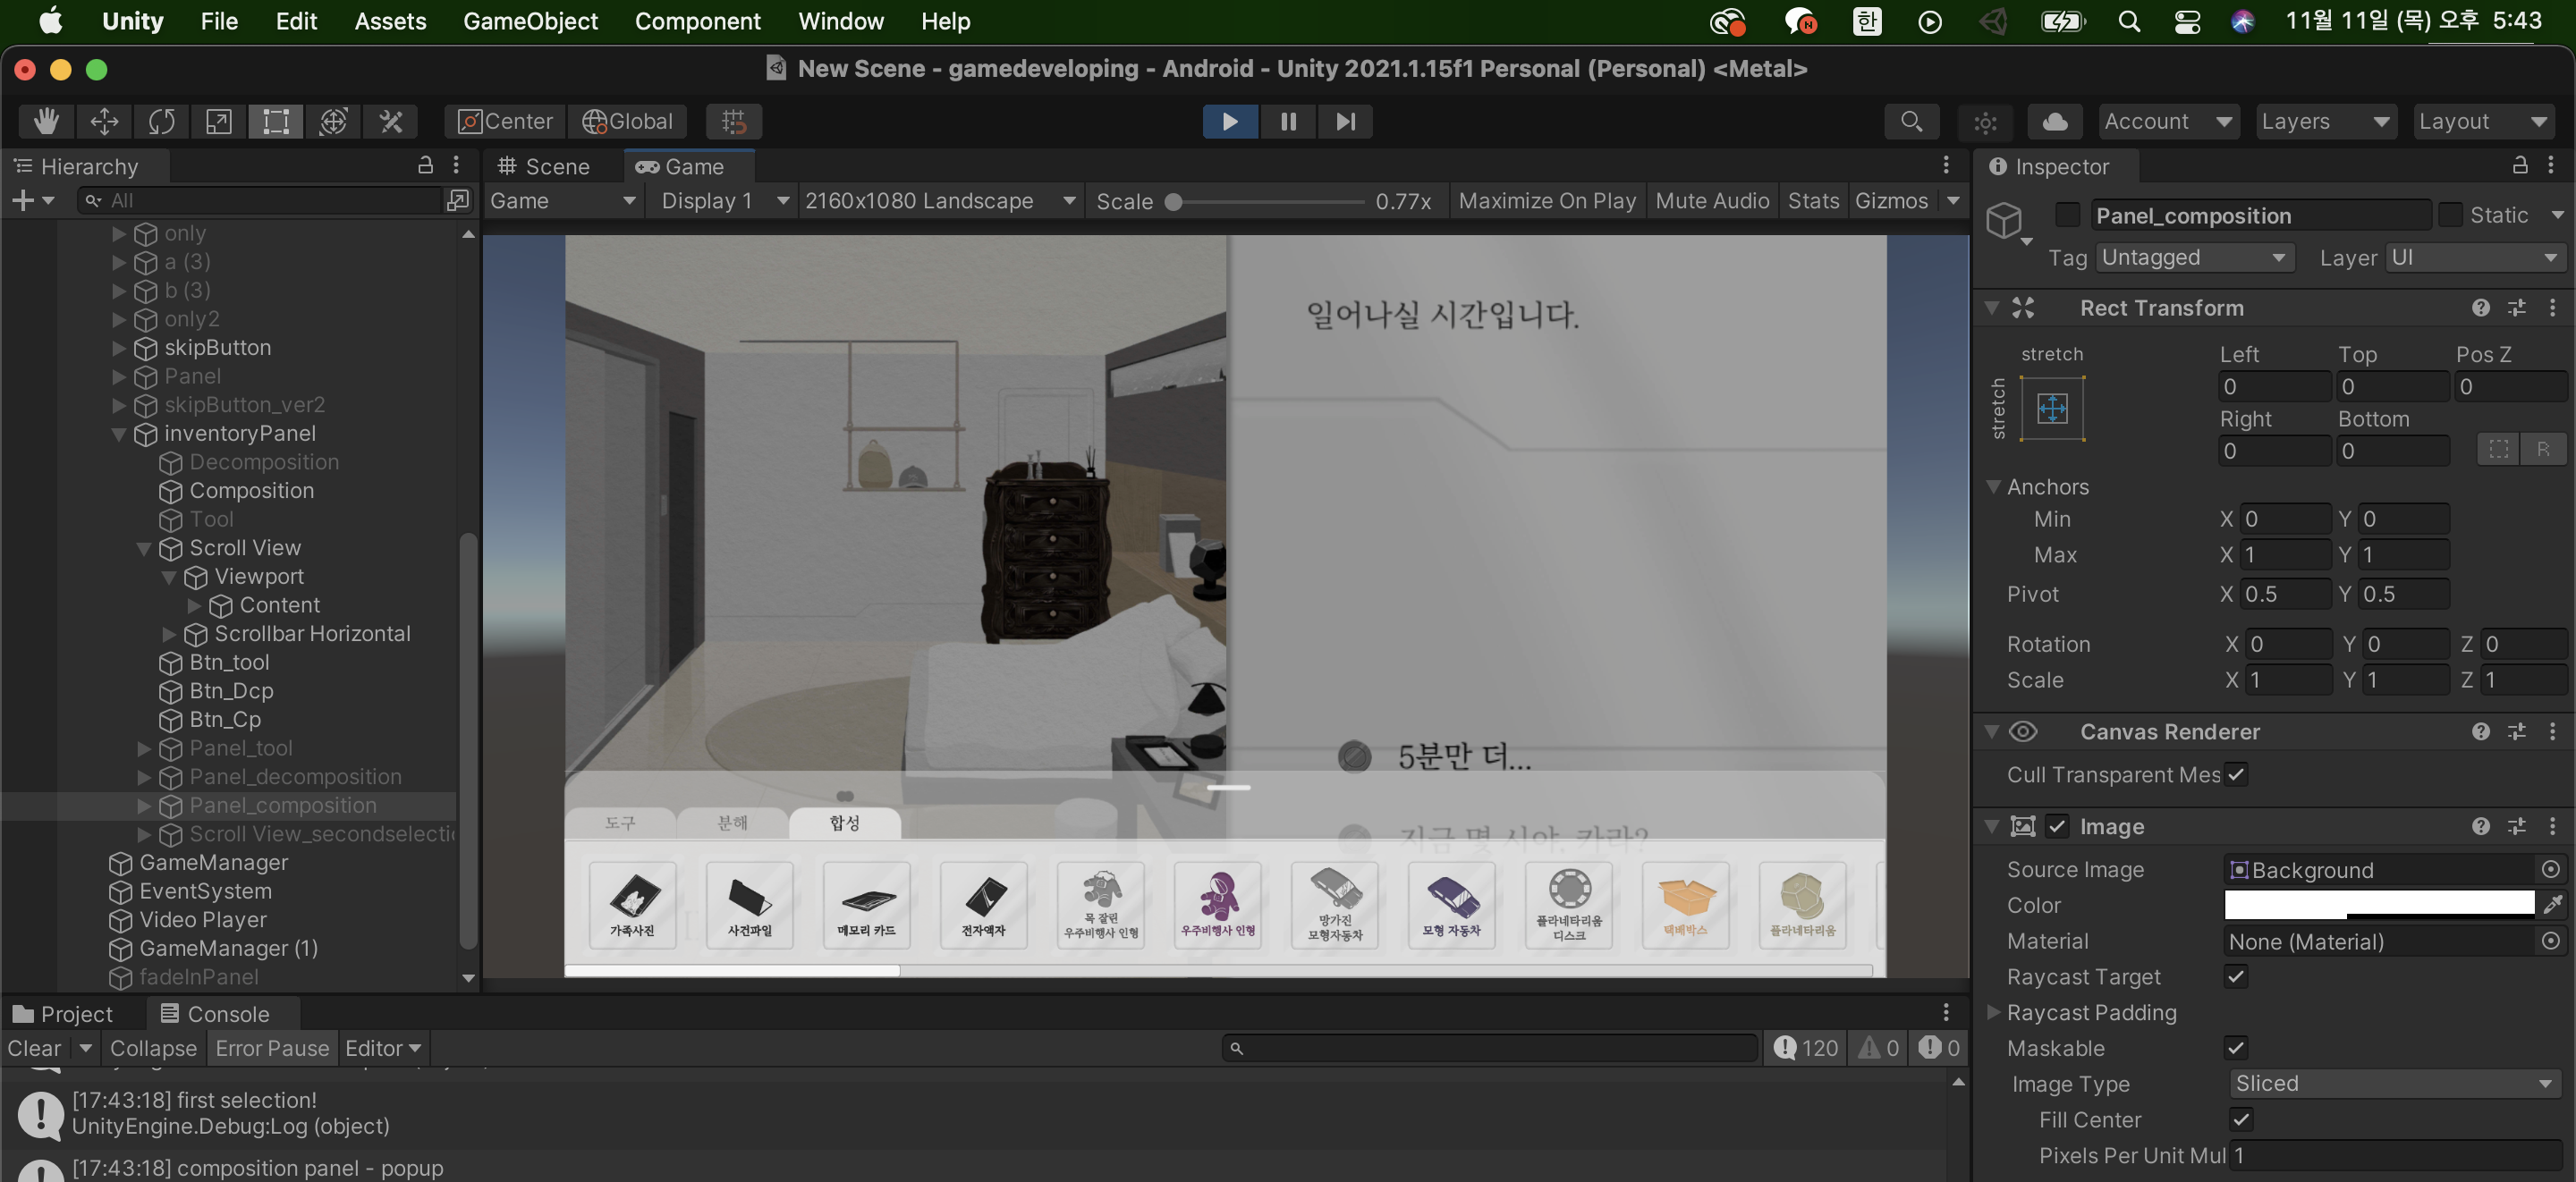The width and height of the screenshot is (2576, 1182).
Task: Open the Hierarchy panel options menu
Action: 456,165
